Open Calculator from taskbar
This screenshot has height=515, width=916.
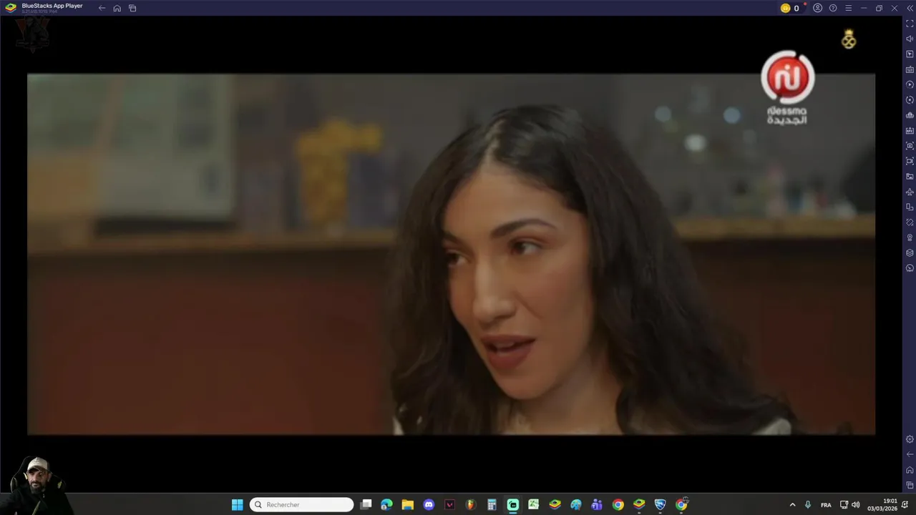(x=492, y=505)
